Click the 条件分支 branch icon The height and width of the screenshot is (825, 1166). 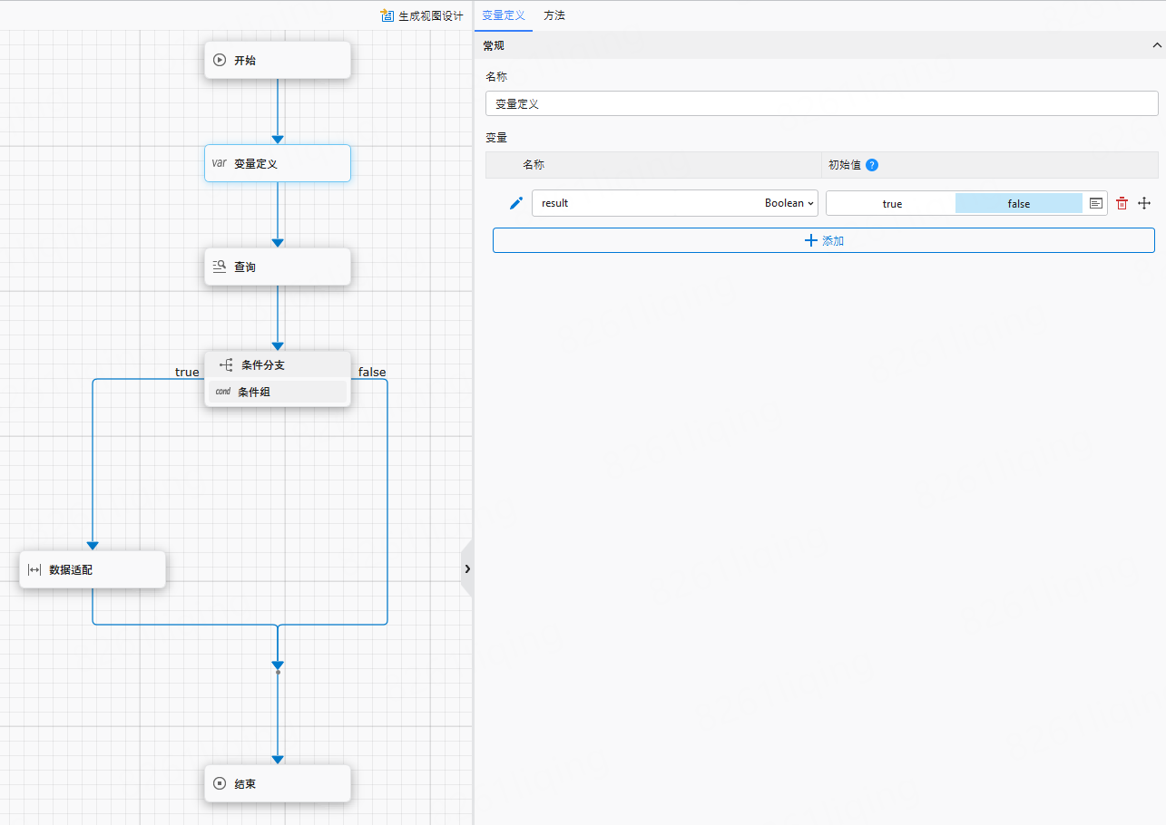(226, 365)
